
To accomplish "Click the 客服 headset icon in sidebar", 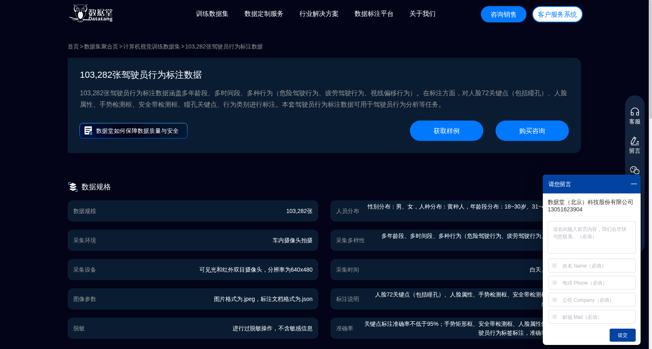I will (634, 112).
